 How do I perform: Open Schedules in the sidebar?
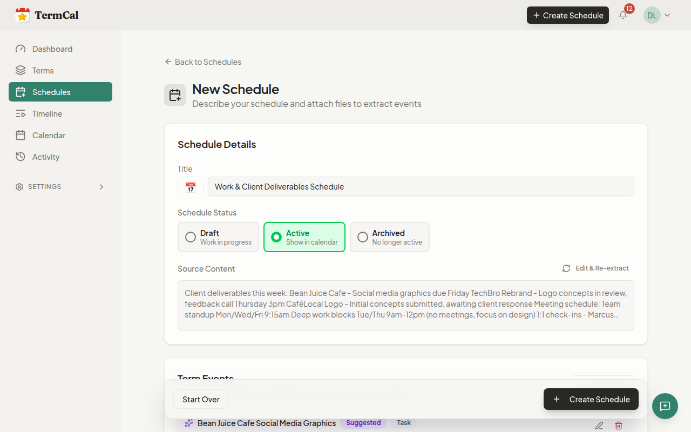(51, 92)
